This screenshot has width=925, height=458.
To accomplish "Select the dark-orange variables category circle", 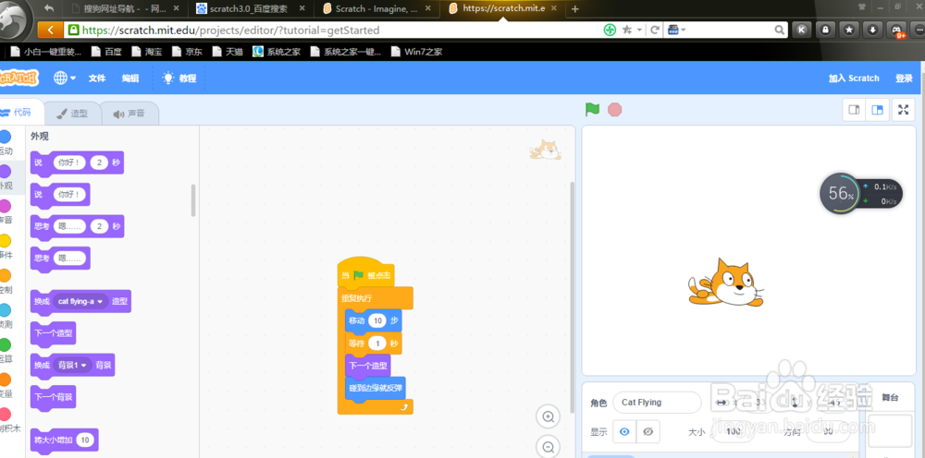I will pos(5,380).
